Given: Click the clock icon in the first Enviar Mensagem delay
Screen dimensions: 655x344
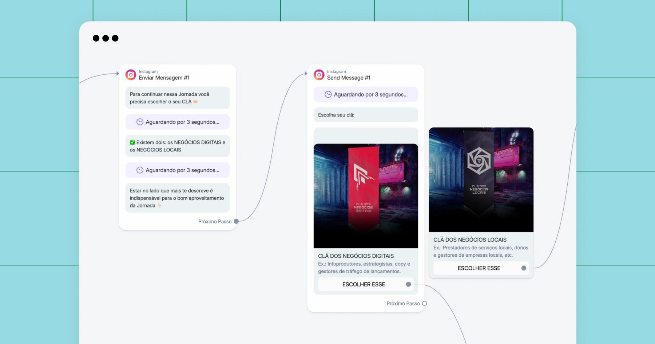Looking at the screenshot, I should point(140,122).
